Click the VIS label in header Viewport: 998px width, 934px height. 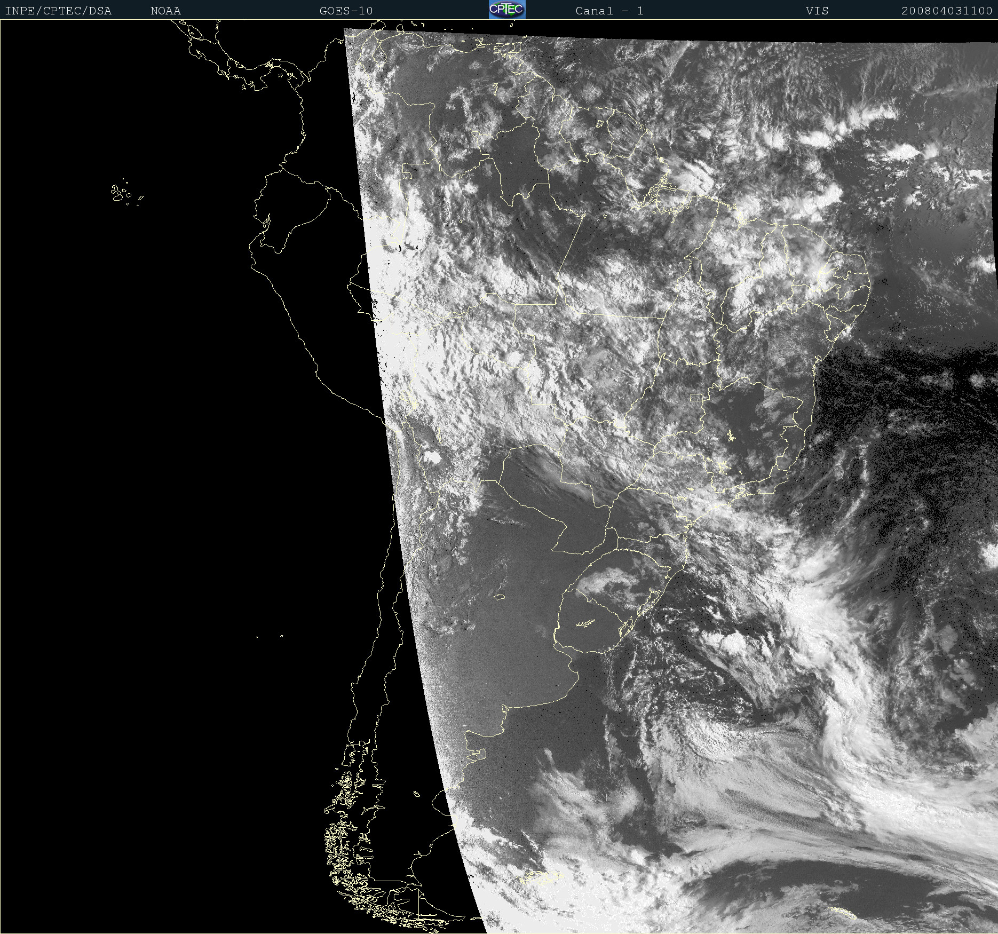click(x=817, y=11)
